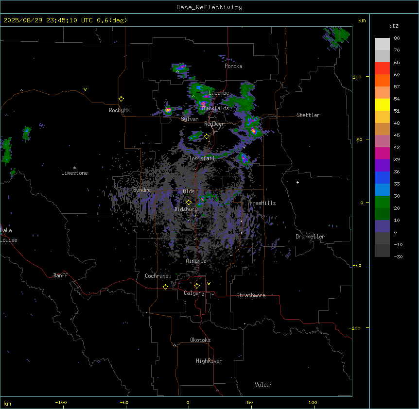The height and width of the screenshot is (409, 419).
Task: Click the Limestone label
Action: pyautogui.click(x=74, y=173)
